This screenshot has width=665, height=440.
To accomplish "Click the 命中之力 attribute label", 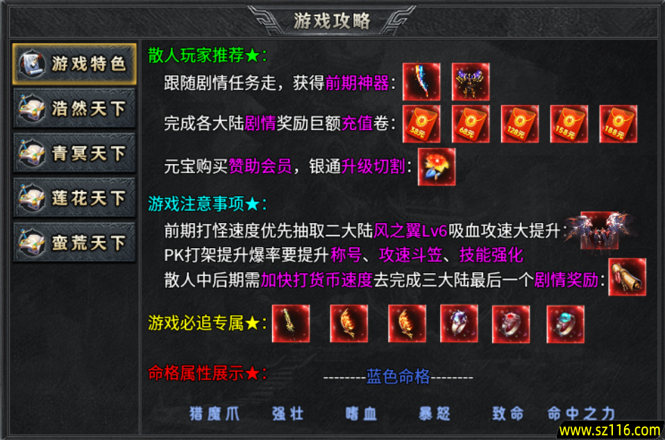I will point(581,414).
